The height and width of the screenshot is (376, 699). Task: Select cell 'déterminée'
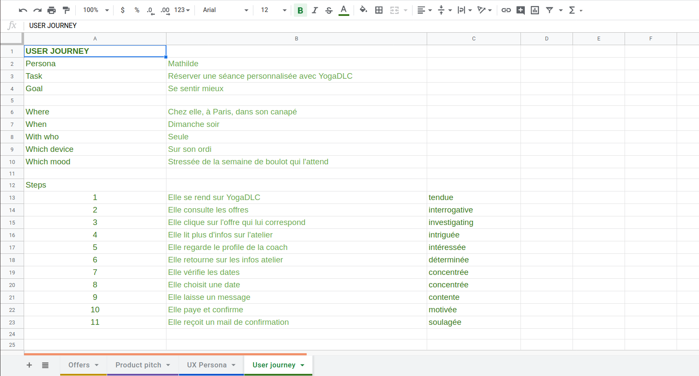[474, 260]
